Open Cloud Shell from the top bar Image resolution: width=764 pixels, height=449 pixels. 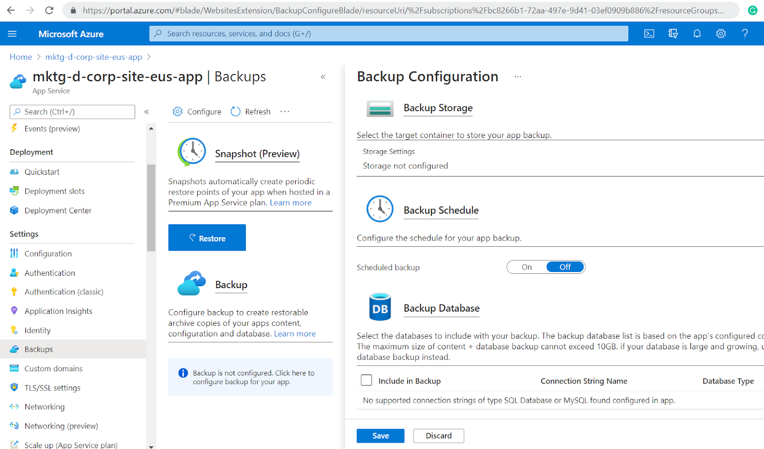(649, 33)
